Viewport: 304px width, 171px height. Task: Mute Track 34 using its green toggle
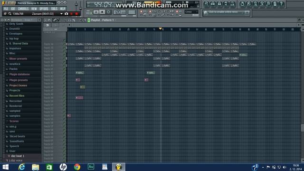(64, 44)
